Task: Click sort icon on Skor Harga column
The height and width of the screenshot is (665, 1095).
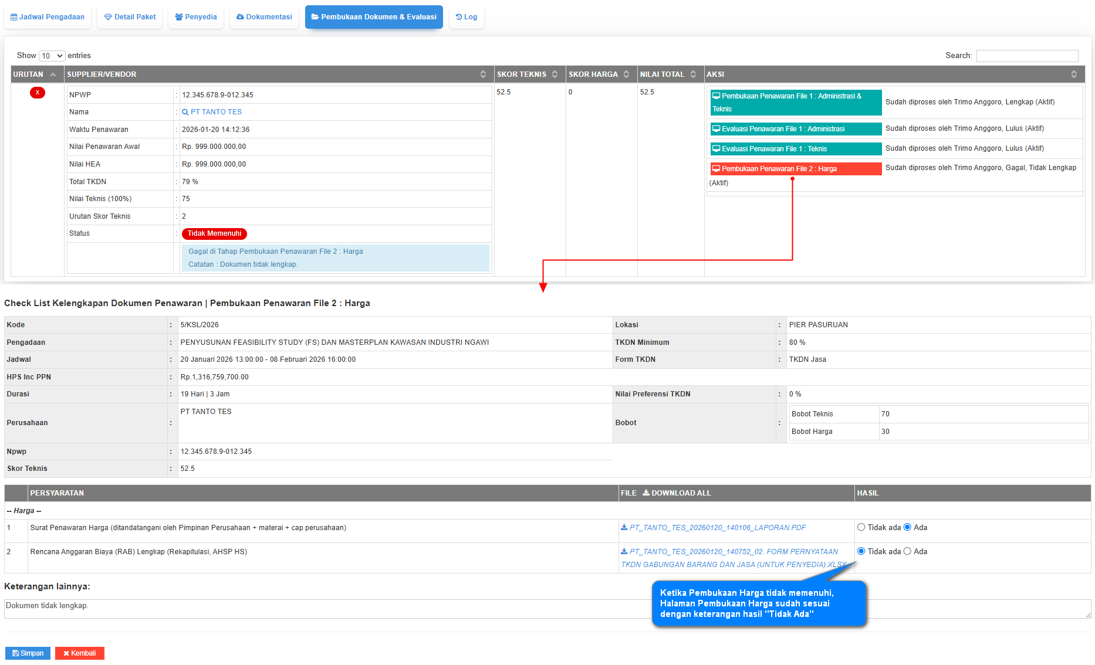Action: pos(626,74)
